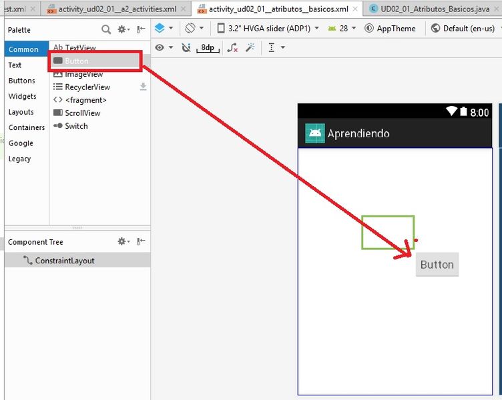
Task: Toggle autoconnect magnet icon
Action: pyautogui.click(x=186, y=47)
